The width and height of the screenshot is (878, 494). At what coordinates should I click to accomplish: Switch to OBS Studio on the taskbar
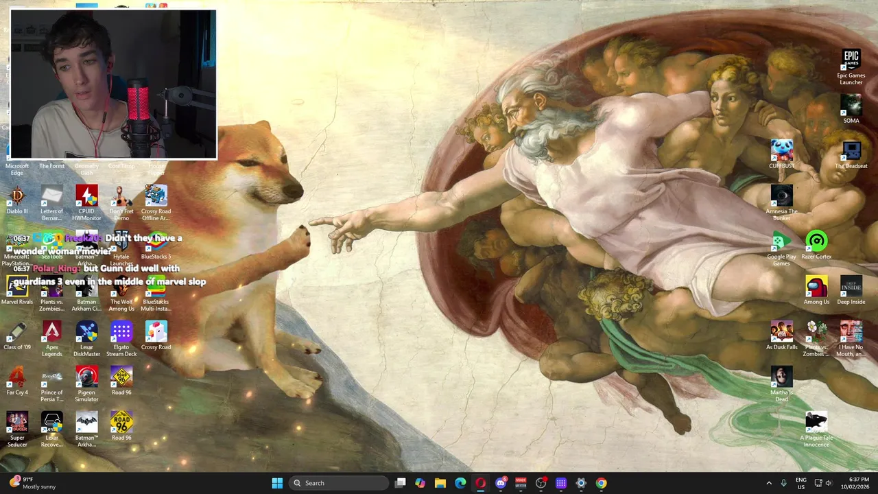coord(541,483)
